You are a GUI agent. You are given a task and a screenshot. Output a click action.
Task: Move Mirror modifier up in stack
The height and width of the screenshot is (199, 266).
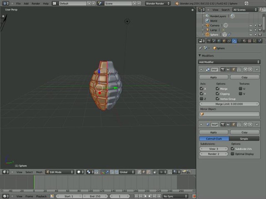[x=245, y=70]
